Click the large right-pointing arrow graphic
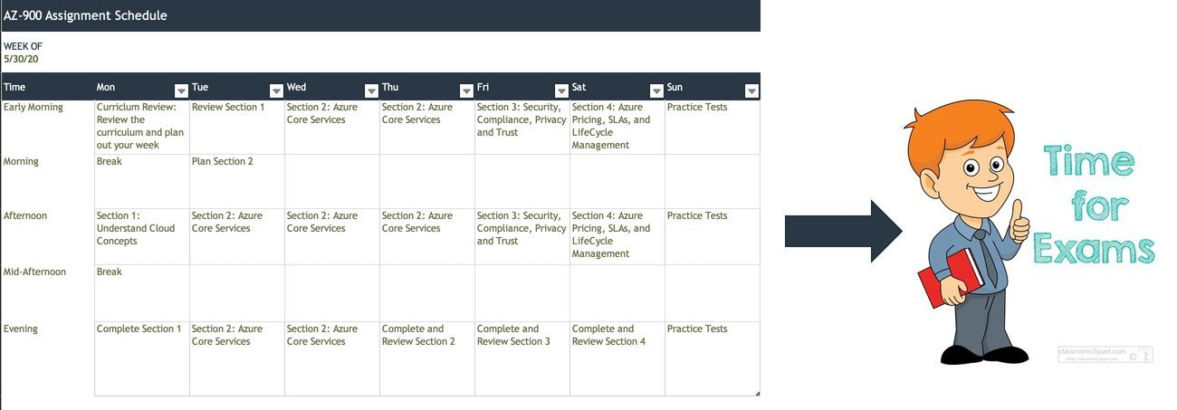 tap(843, 232)
